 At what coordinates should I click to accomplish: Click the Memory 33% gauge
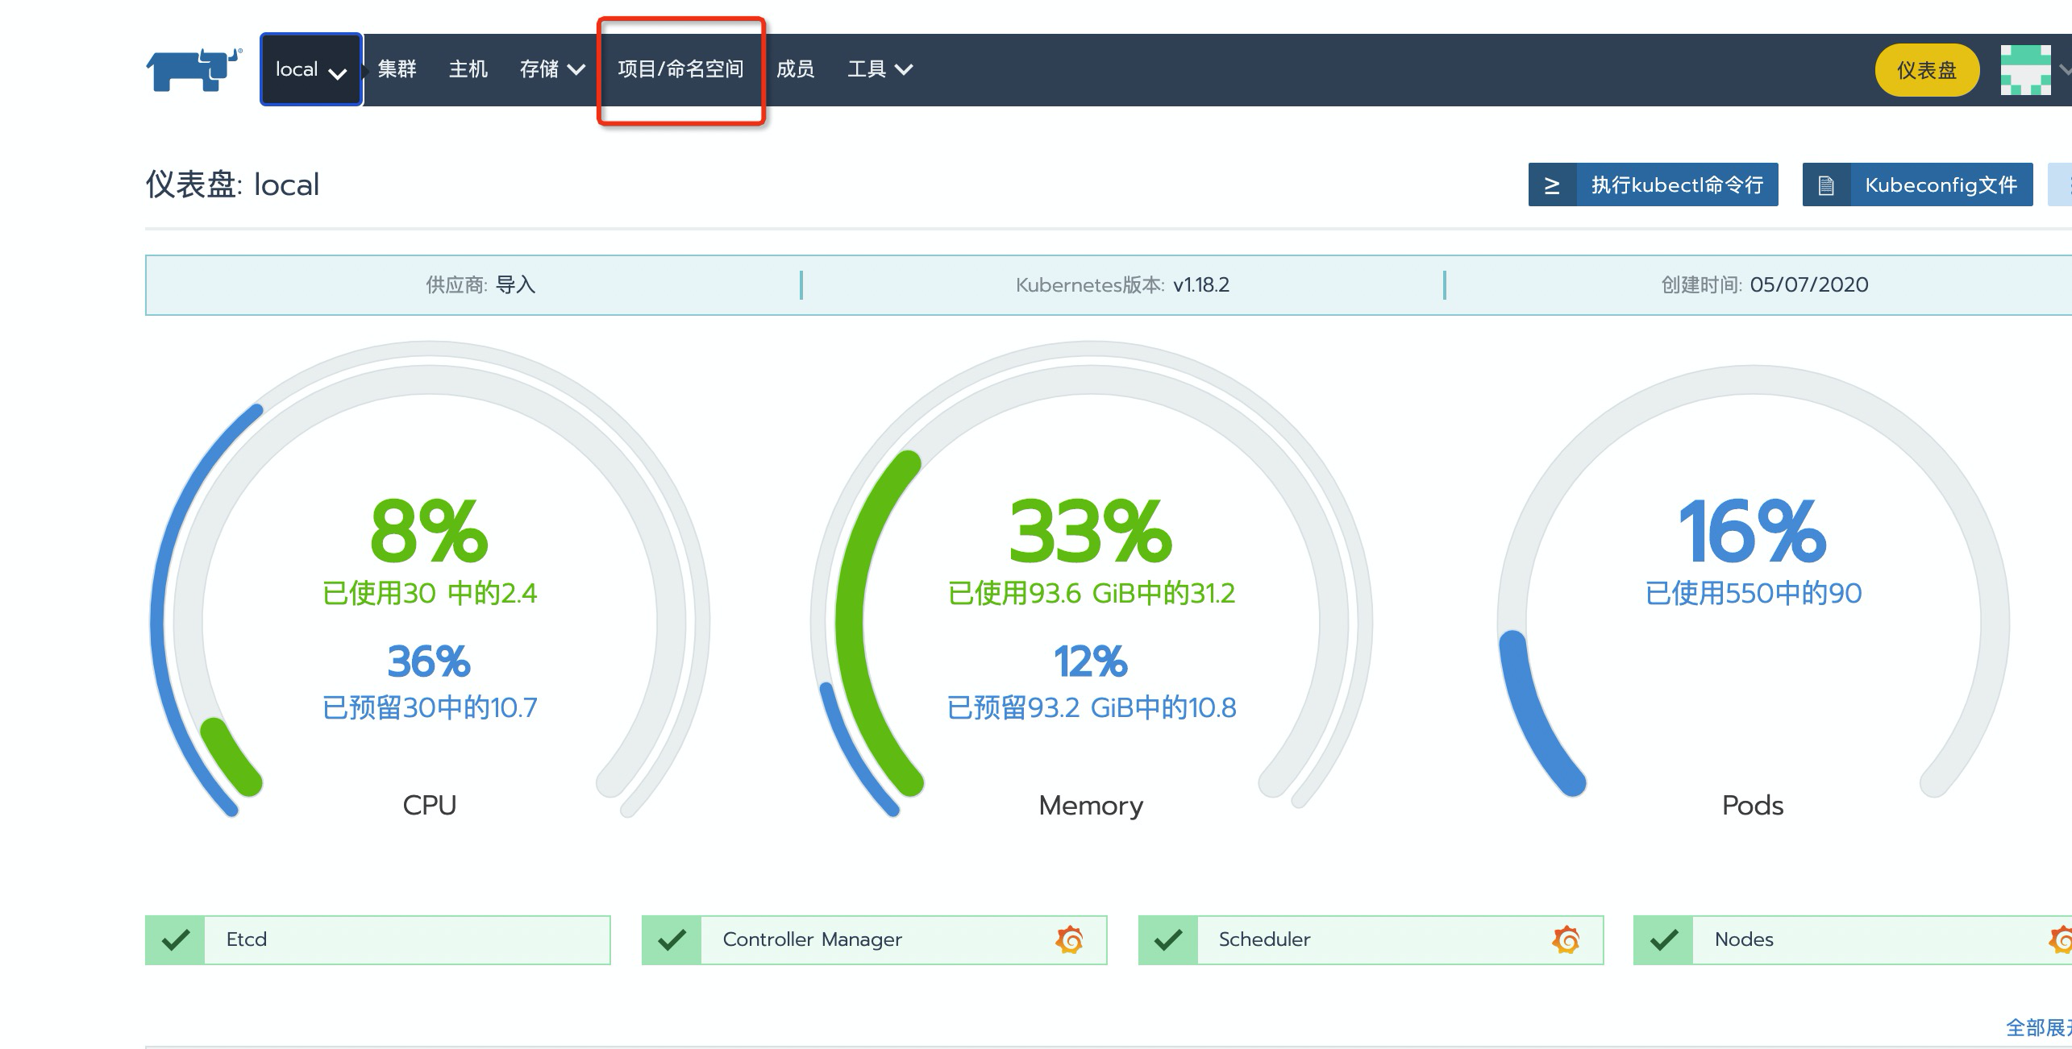pyautogui.click(x=1090, y=532)
